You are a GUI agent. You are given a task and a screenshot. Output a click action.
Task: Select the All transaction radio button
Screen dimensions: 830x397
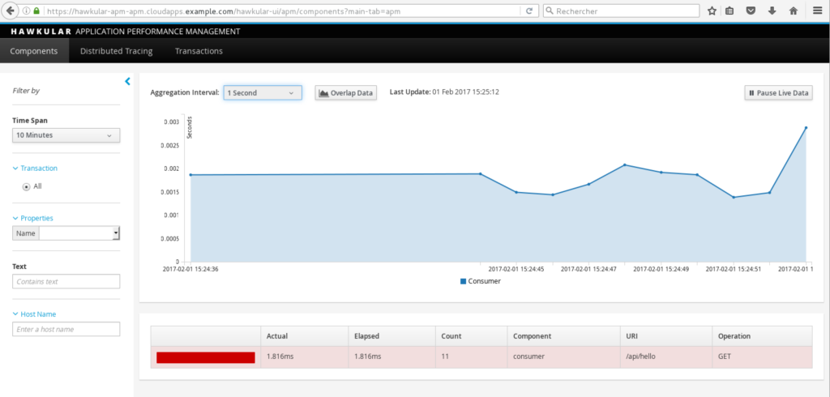pos(26,186)
